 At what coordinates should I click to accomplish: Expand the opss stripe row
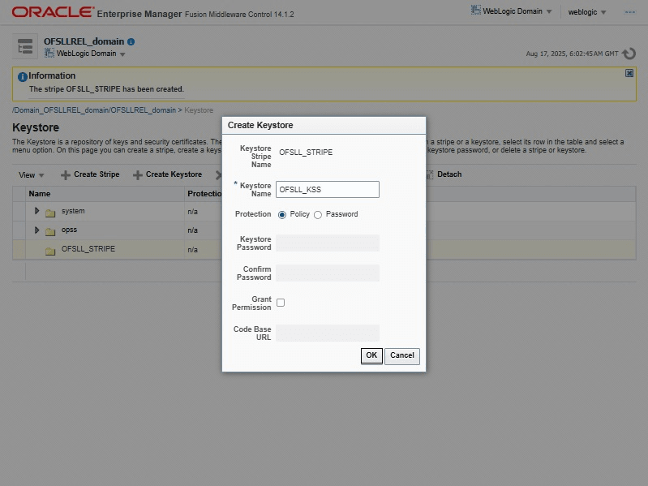36,230
